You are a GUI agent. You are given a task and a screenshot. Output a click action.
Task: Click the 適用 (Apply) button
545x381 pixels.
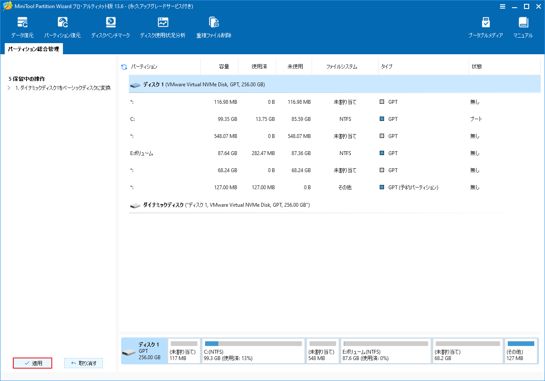coord(33,363)
